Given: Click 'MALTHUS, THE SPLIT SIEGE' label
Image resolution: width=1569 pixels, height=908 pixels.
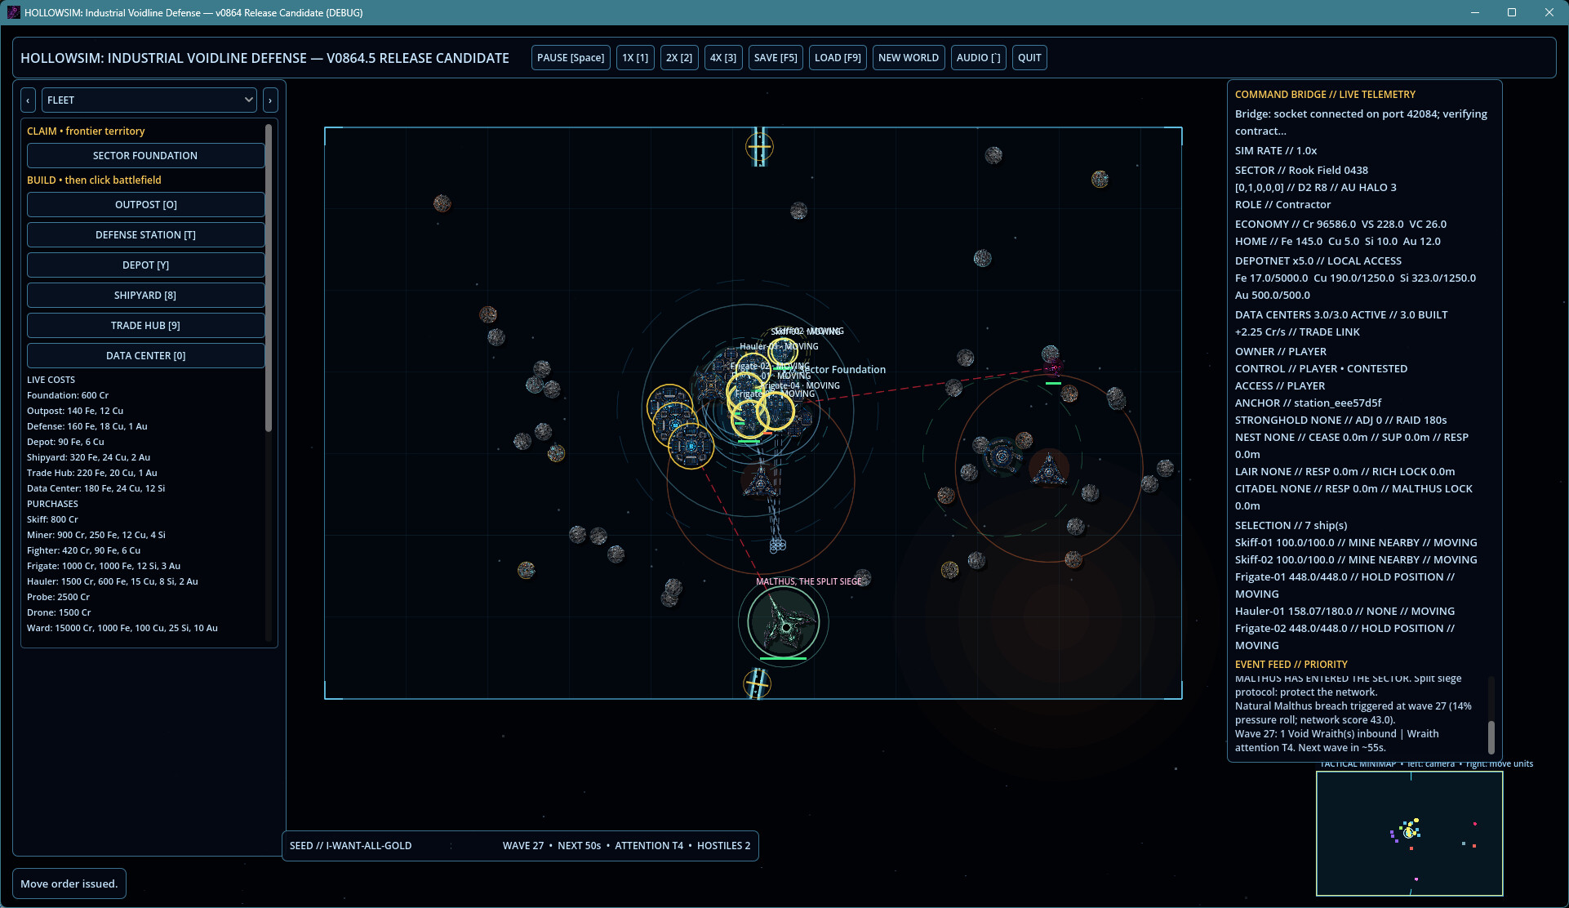Looking at the screenshot, I should pyautogui.click(x=808, y=581).
